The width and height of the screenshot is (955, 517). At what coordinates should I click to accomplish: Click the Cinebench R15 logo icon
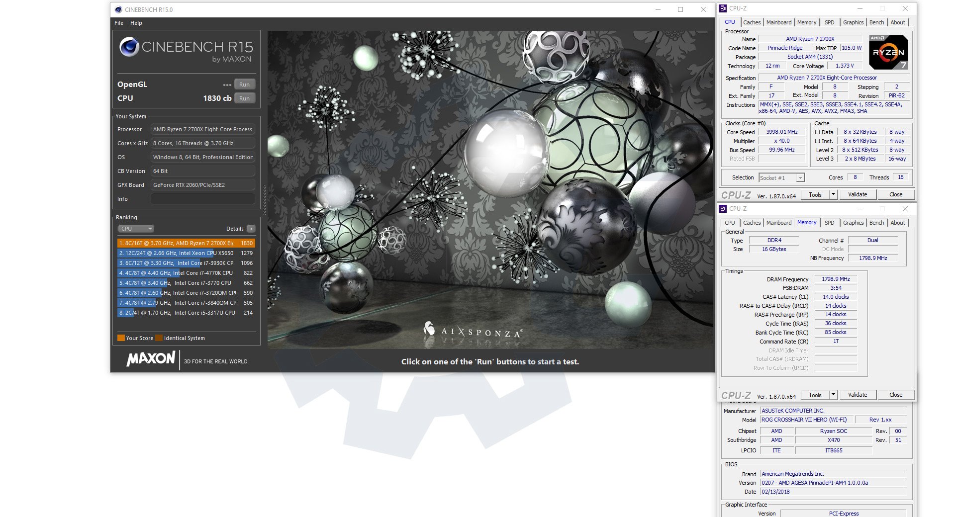[129, 47]
